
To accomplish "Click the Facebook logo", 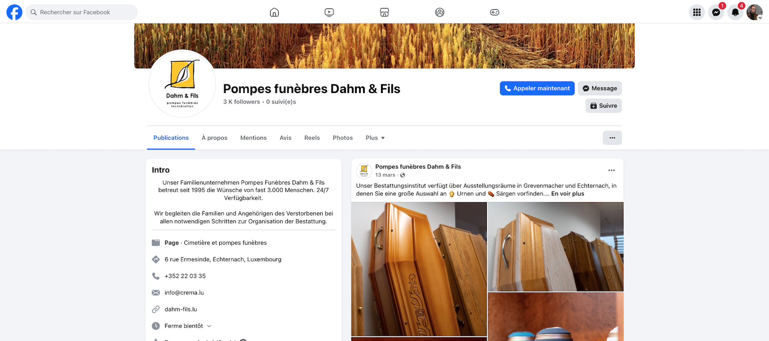I will (x=14, y=12).
